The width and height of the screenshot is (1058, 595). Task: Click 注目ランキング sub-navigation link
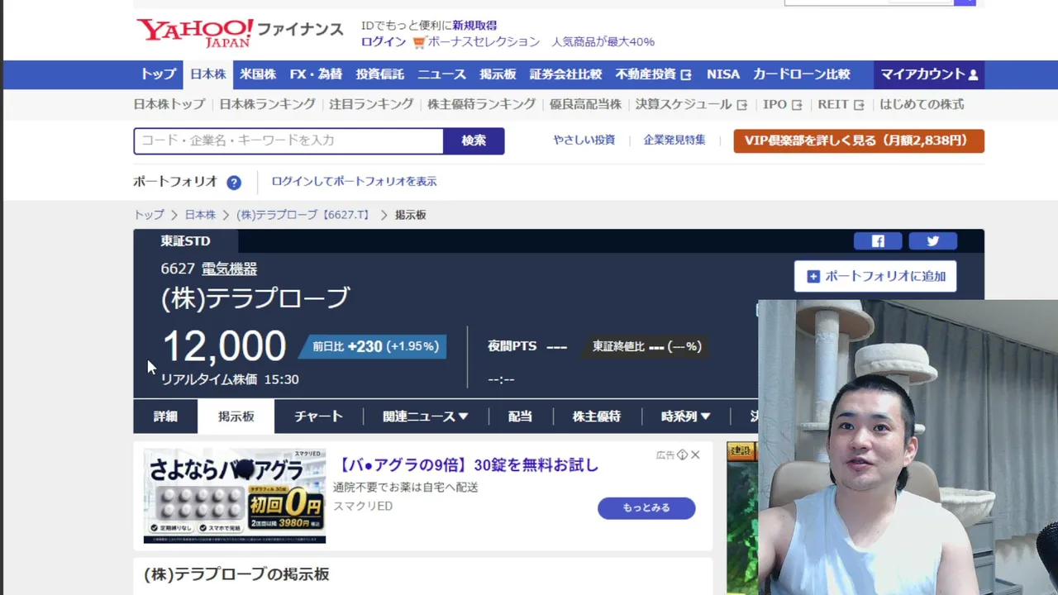tap(371, 105)
